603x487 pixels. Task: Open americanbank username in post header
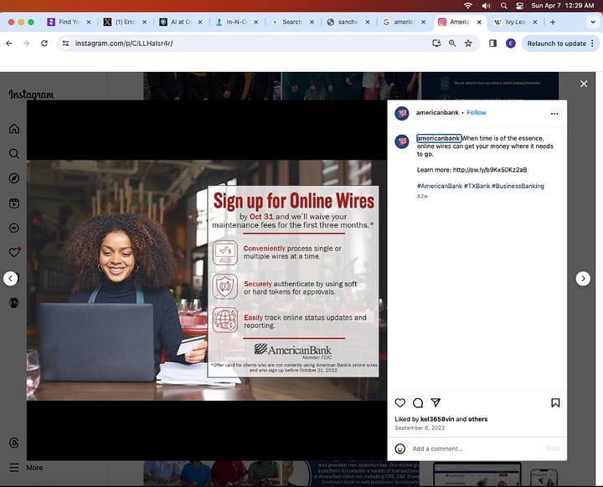point(437,113)
